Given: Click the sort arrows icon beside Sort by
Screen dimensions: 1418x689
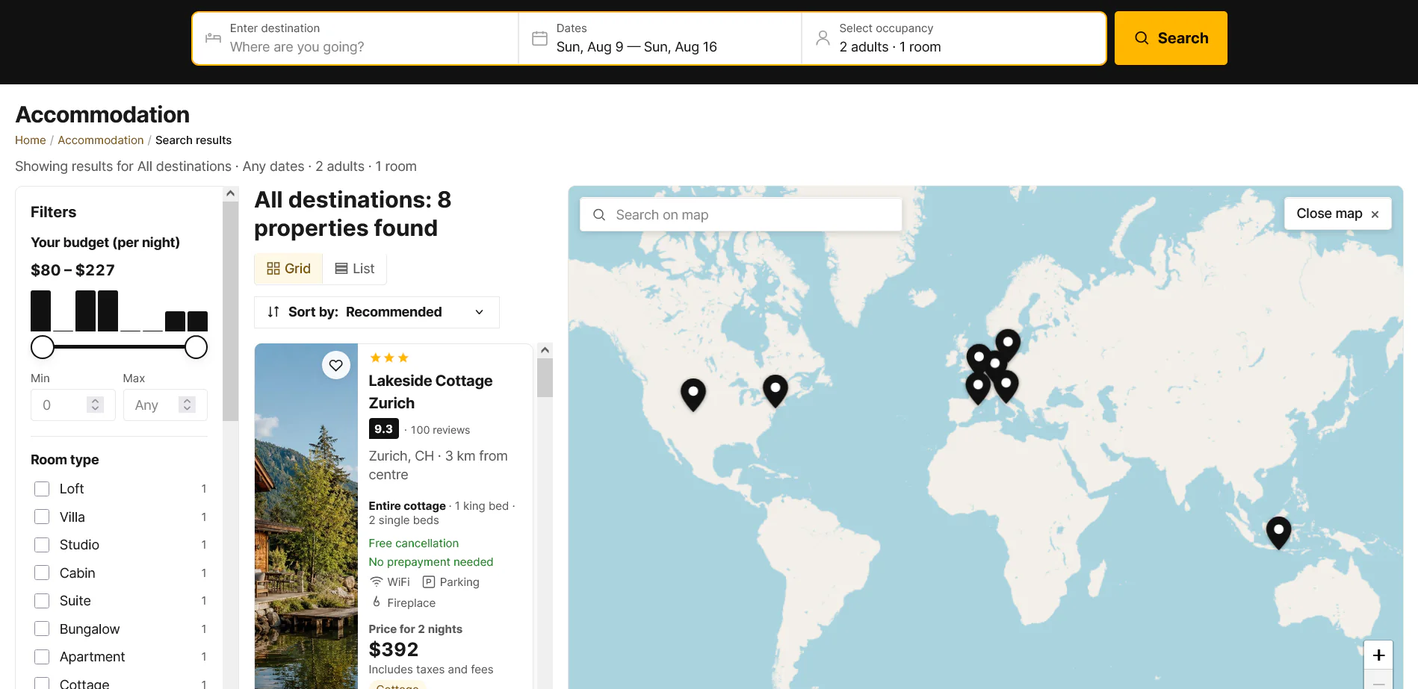Looking at the screenshot, I should (x=273, y=312).
